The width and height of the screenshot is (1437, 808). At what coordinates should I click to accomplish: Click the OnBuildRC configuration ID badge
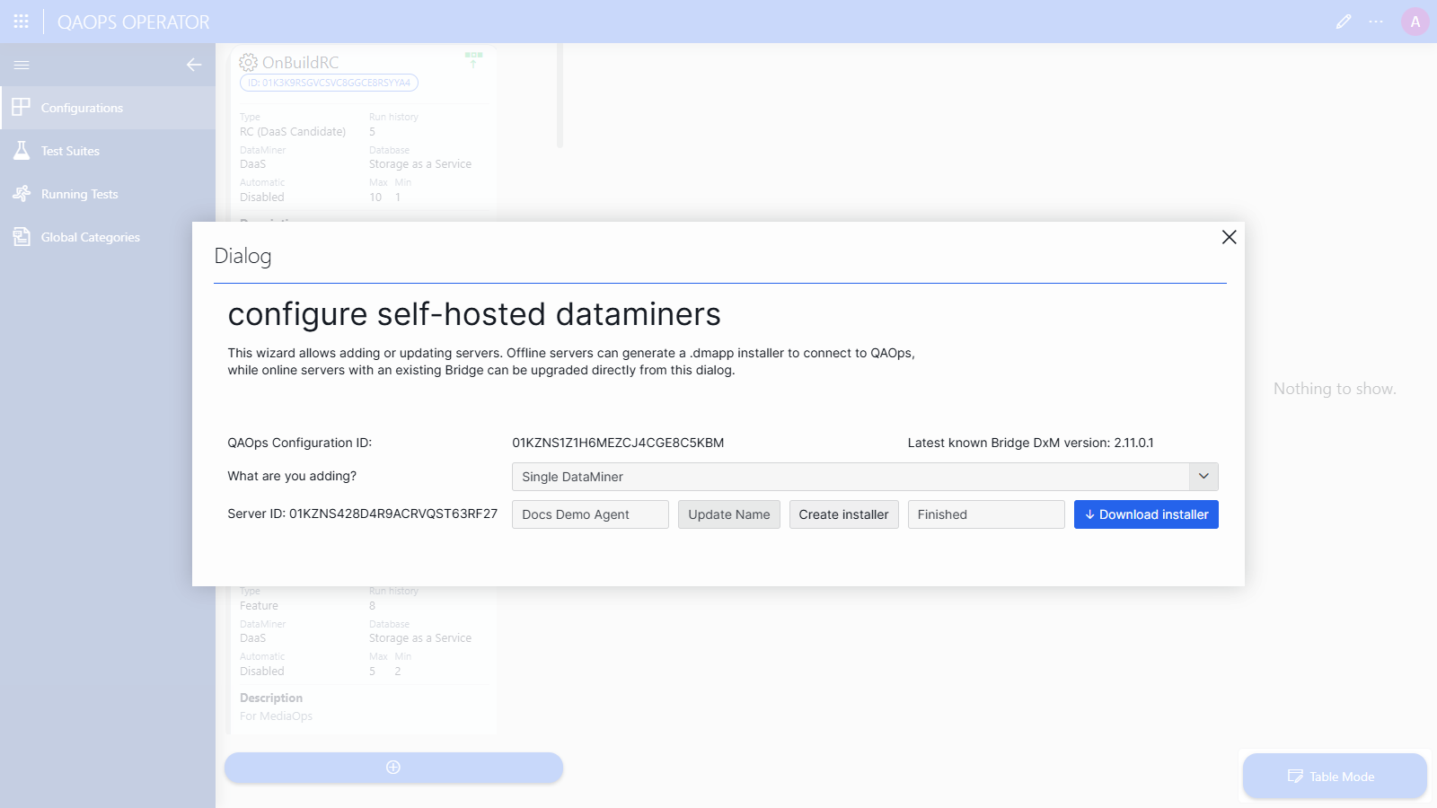click(x=329, y=83)
